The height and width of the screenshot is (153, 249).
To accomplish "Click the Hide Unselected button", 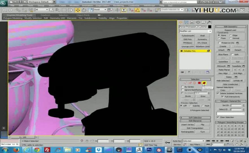I will 230,84.
